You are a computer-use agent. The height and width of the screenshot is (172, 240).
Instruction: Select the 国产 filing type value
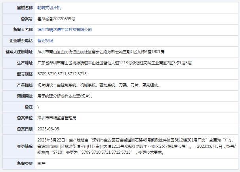click(x=41, y=163)
